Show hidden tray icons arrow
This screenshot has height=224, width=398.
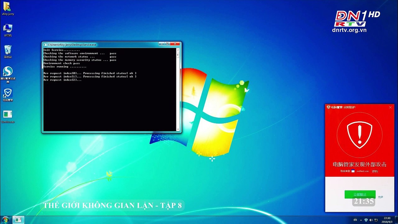tap(361, 220)
